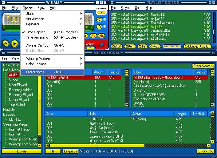Select the '5 th ANNIVERSARY' album row
Screen dimensions: 217x158
[x=171, y=95]
